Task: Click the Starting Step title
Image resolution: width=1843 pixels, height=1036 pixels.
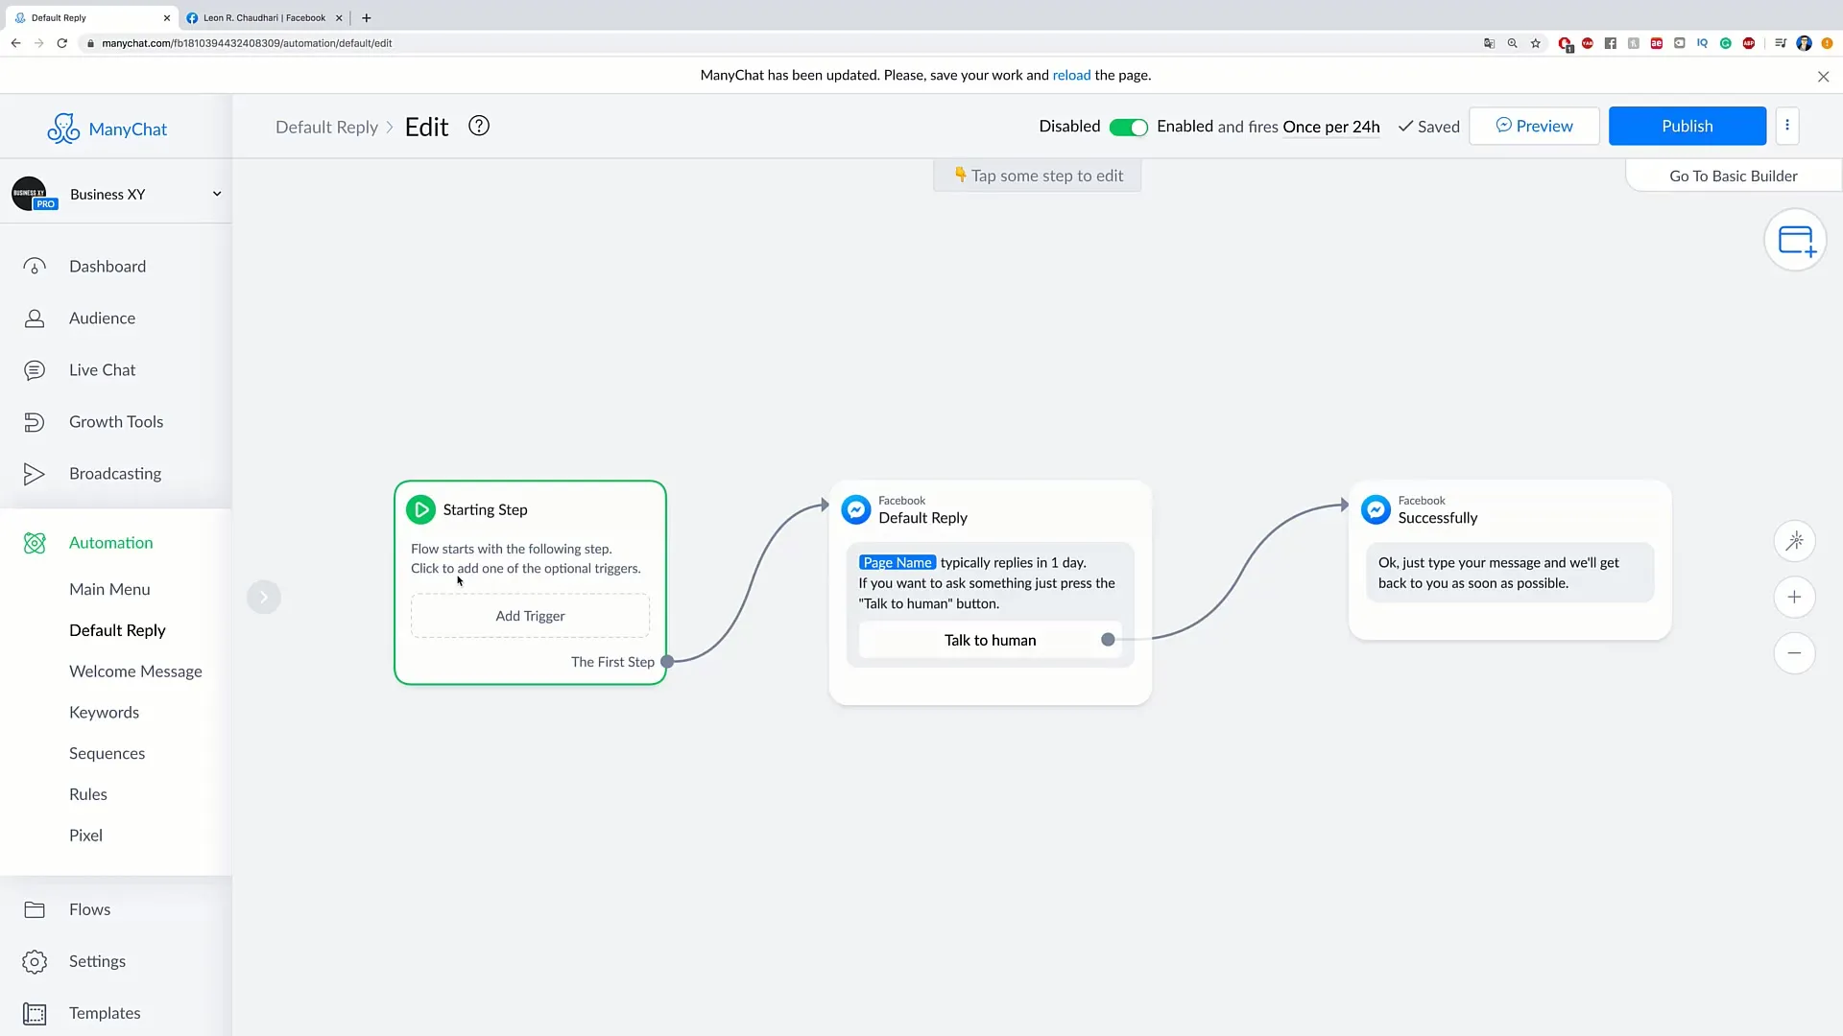Action: [485, 509]
